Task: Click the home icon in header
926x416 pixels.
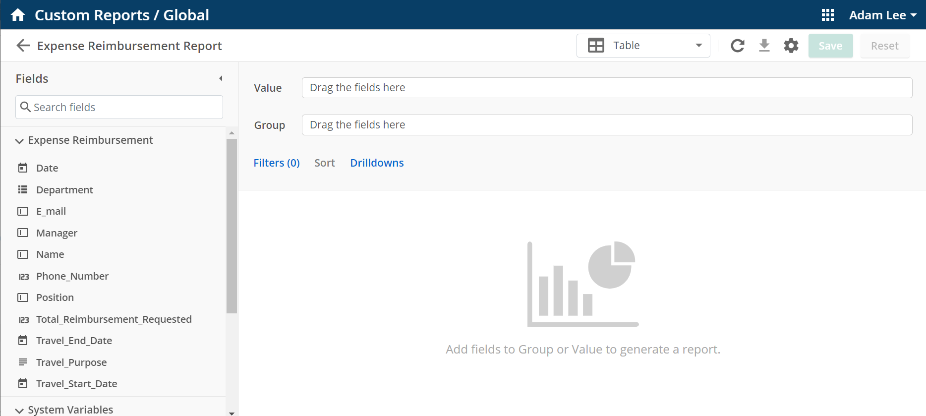Action: tap(18, 15)
